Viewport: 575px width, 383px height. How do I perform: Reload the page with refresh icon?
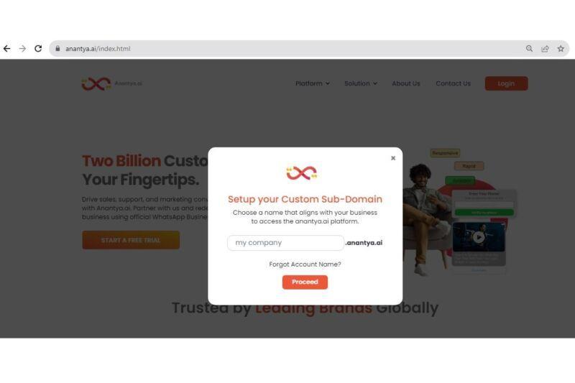coord(38,48)
